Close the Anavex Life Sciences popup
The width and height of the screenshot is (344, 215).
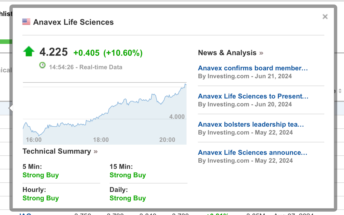coord(325,17)
